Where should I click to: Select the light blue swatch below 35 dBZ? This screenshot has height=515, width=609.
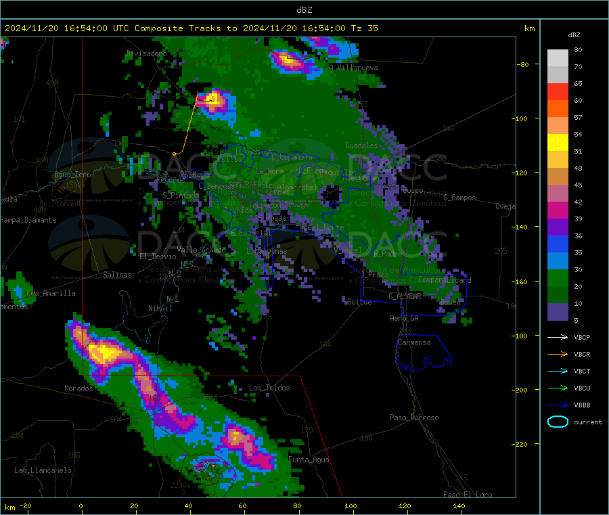point(558,261)
